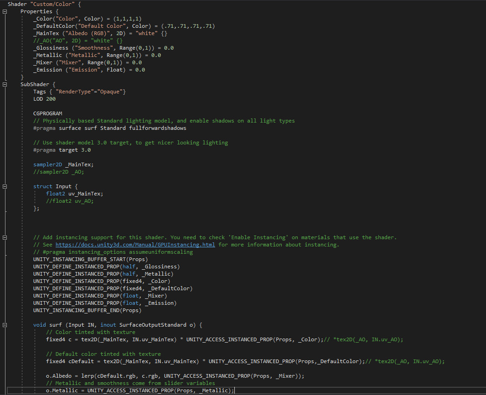Click the UNITY_DEFINE_INSTANCED_PROP(fixed4, _Color) line
Viewport: 486px width, 395px height.
[102, 281]
